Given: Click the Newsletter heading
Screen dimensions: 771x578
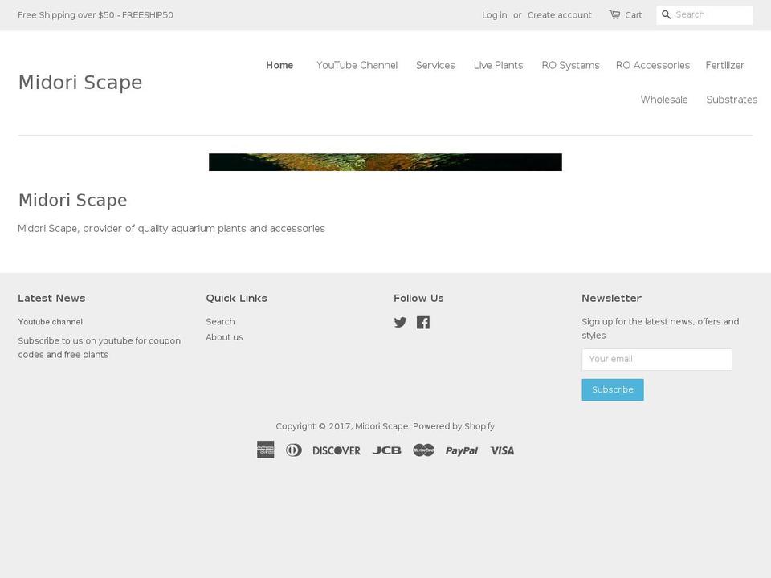Looking at the screenshot, I should click(612, 299).
